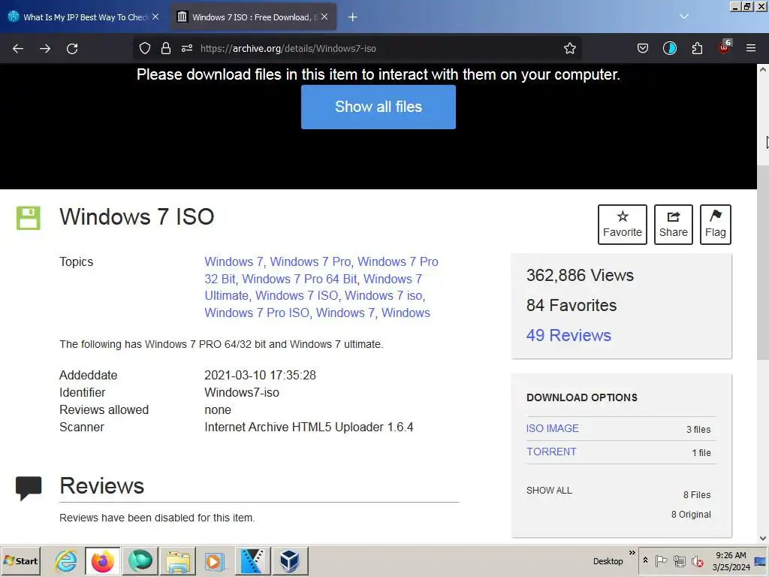Viewport: 769px width, 577px height.
Task: Click the 362,886 Views statistic
Action: (580, 275)
